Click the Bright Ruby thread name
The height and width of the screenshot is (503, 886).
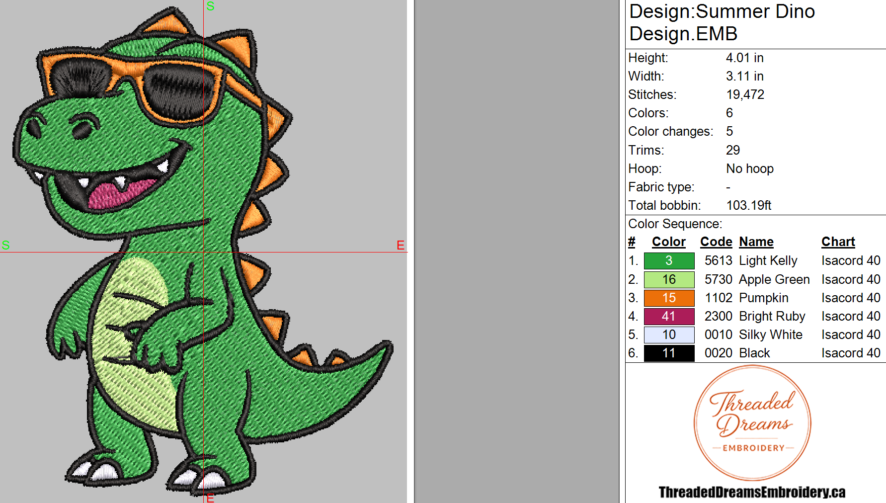772,317
